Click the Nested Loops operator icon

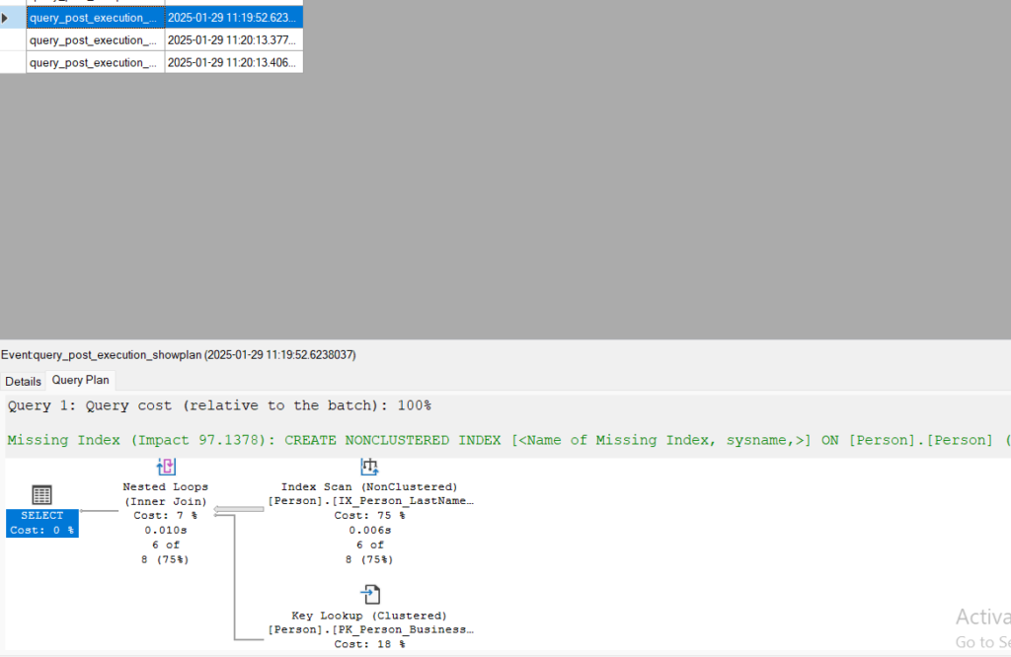(x=166, y=467)
